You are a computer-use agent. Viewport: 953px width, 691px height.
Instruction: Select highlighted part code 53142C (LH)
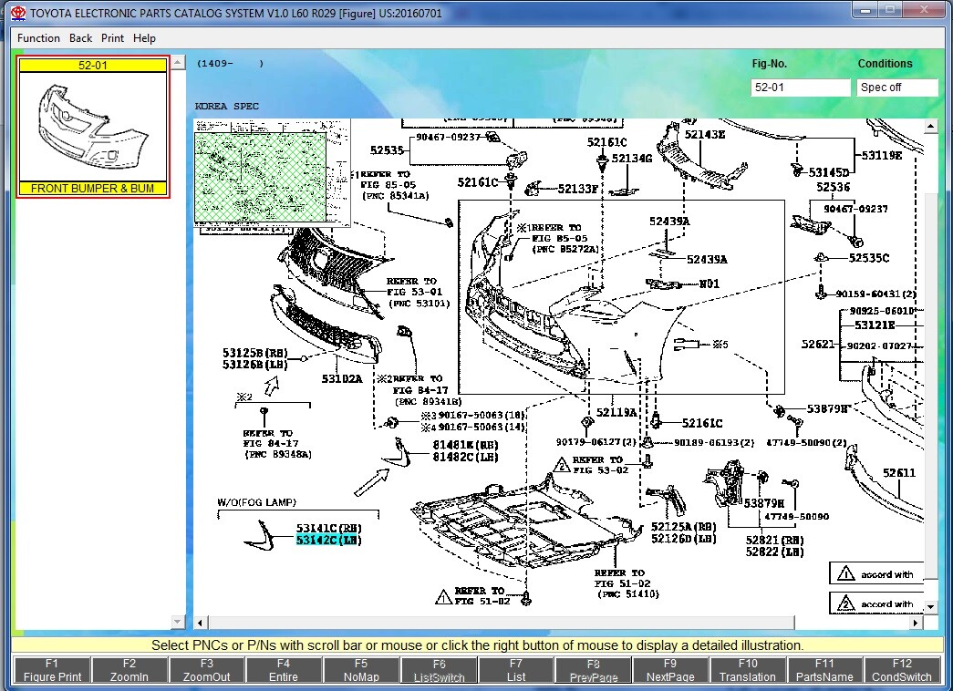[x=328, y=541]
